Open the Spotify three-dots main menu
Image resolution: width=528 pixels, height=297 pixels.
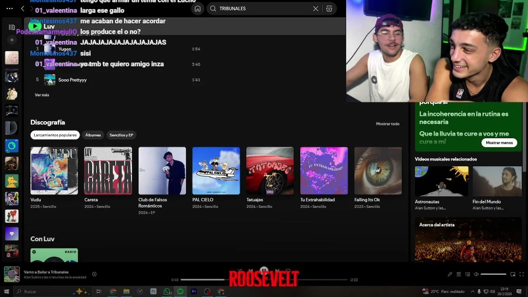pos(9,8)
